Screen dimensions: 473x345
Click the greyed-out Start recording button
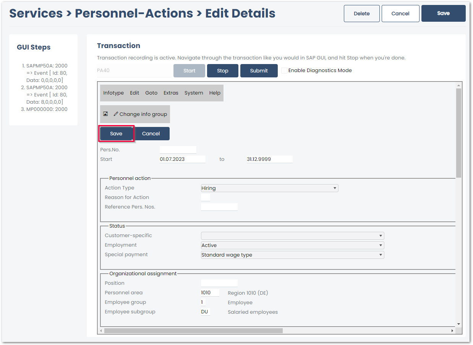tap(190, 71)
